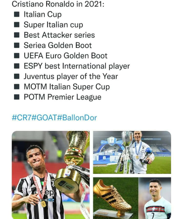Image resolution: width=183 pixels, height=219 pixels.
Task: Click the bullet icon beside Seriea Golden Boot
Action: click(16, 45)
